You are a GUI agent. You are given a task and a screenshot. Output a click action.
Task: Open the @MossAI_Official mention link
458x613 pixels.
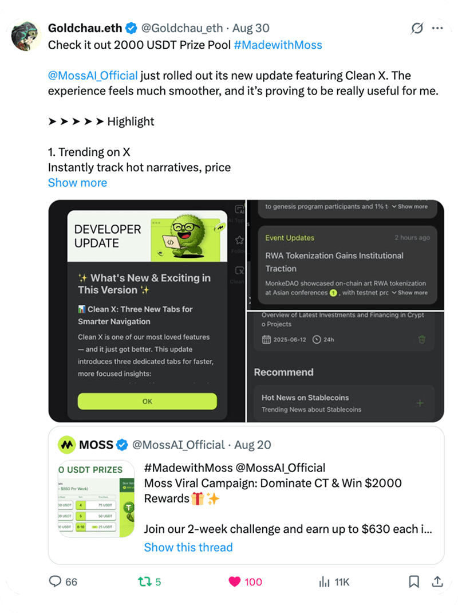pos(93,76)
